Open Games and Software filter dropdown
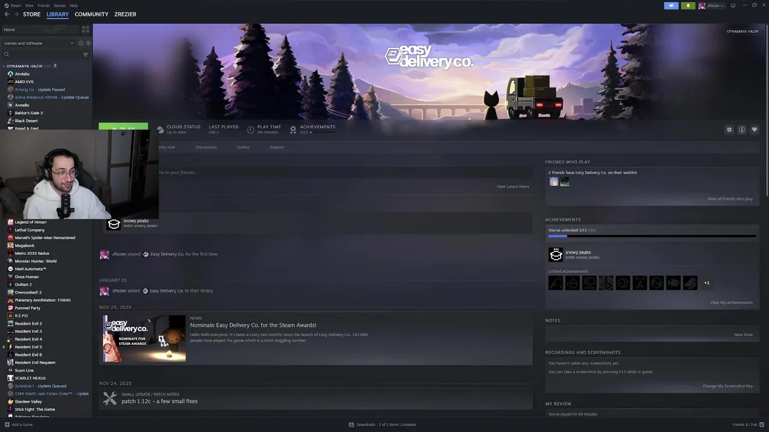769x432 pixels. pyautogui.click(x=38, y=43)
